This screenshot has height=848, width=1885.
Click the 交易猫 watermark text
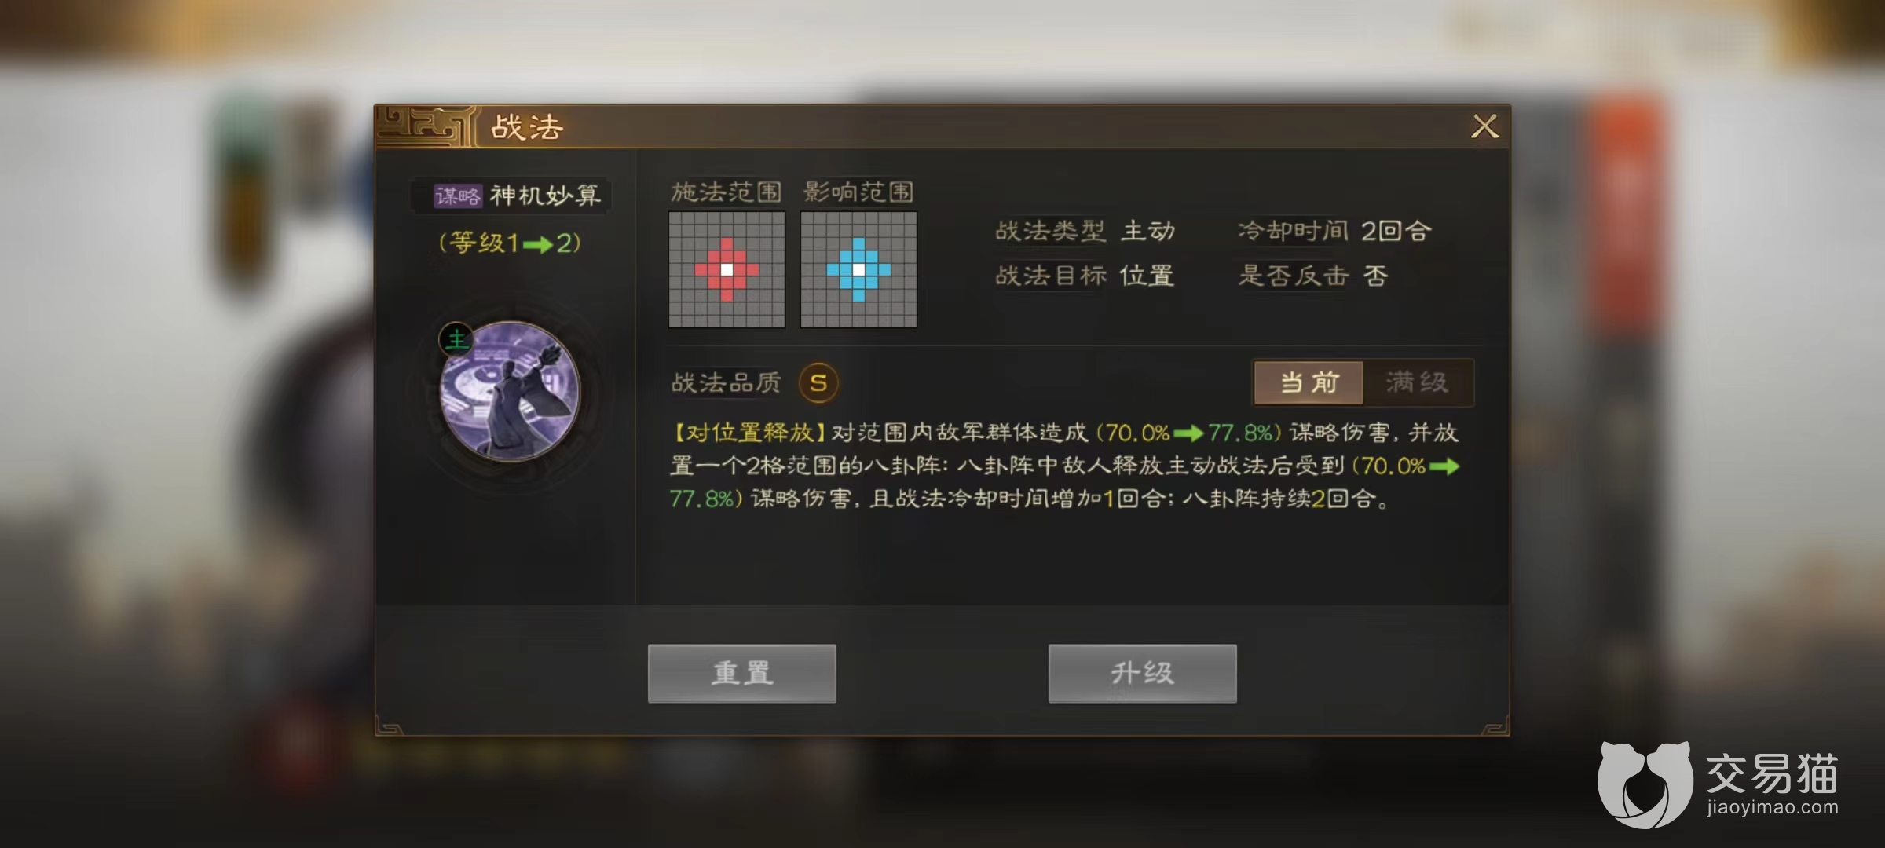tap(1771, 773)
